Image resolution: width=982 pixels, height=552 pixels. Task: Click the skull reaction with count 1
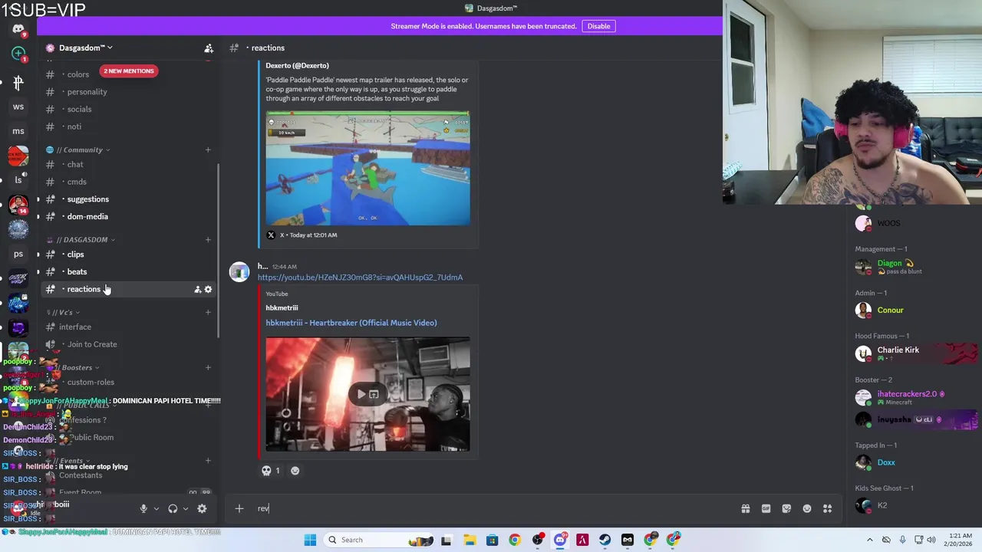point(271,471)
